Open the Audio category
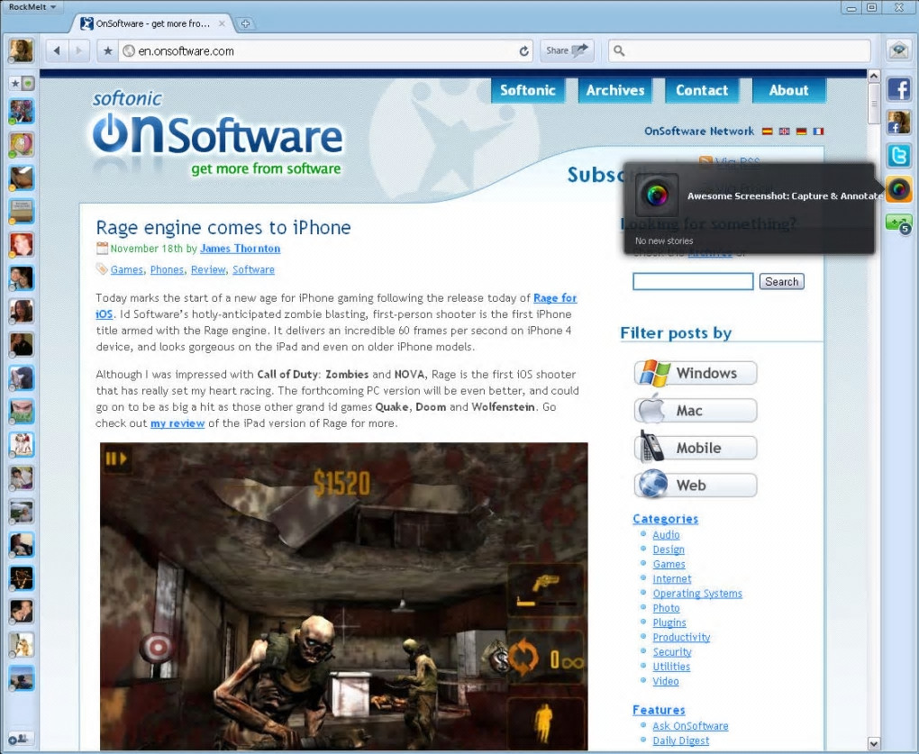Viewport: 919px width, 754px height. coord(666,534)
